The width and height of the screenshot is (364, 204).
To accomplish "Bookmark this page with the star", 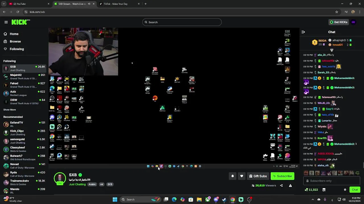I will point(337,12).
